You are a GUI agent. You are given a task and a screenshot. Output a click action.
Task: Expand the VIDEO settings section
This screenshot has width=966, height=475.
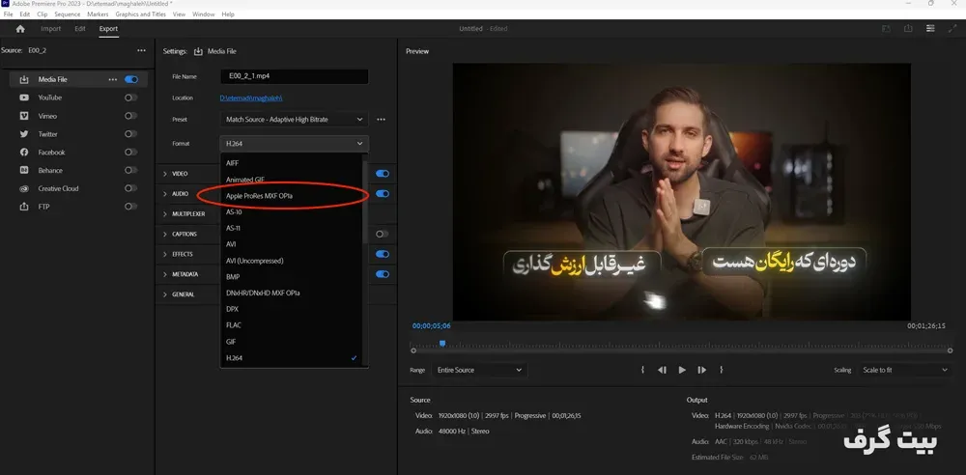point(165,174)
